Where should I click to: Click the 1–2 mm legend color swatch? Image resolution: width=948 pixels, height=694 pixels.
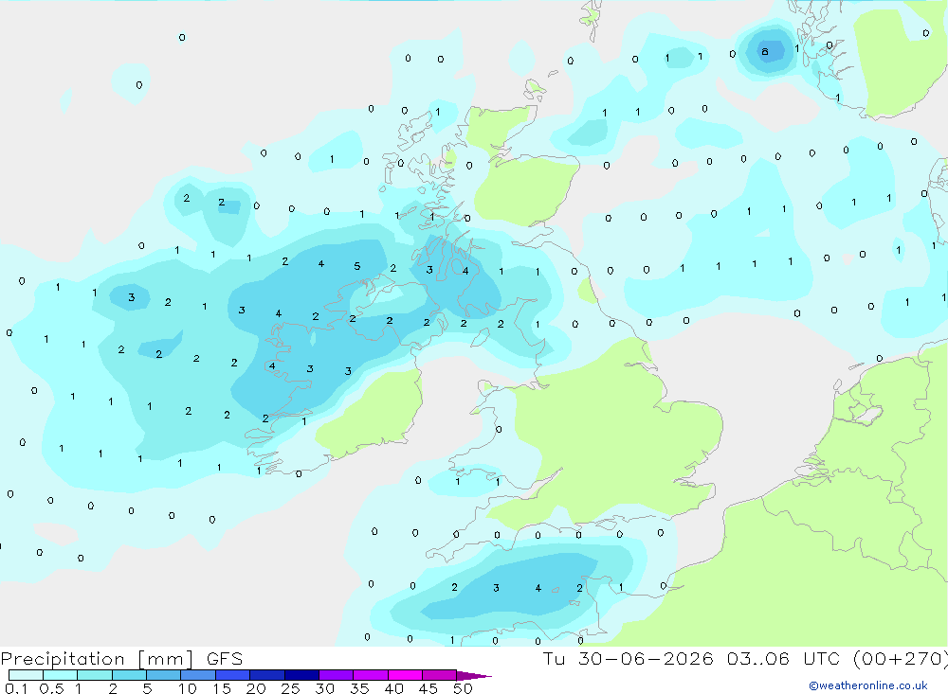(x=95, y=675)
